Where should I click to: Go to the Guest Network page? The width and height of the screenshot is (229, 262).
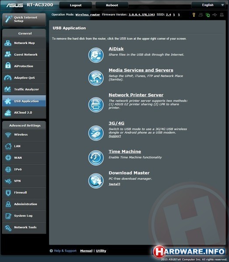[24, 55]
